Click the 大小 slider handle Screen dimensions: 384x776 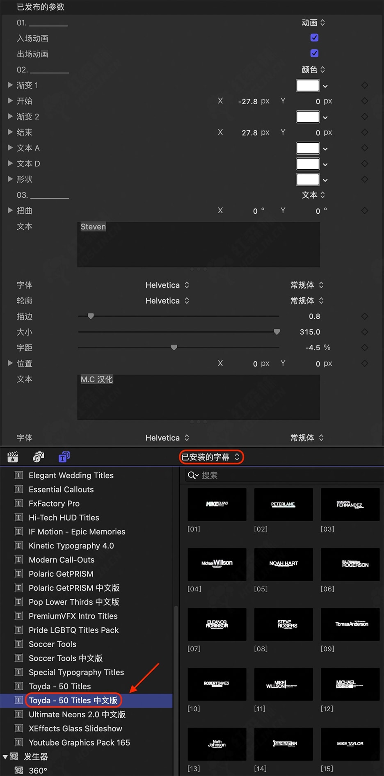[x=277, y=332]
